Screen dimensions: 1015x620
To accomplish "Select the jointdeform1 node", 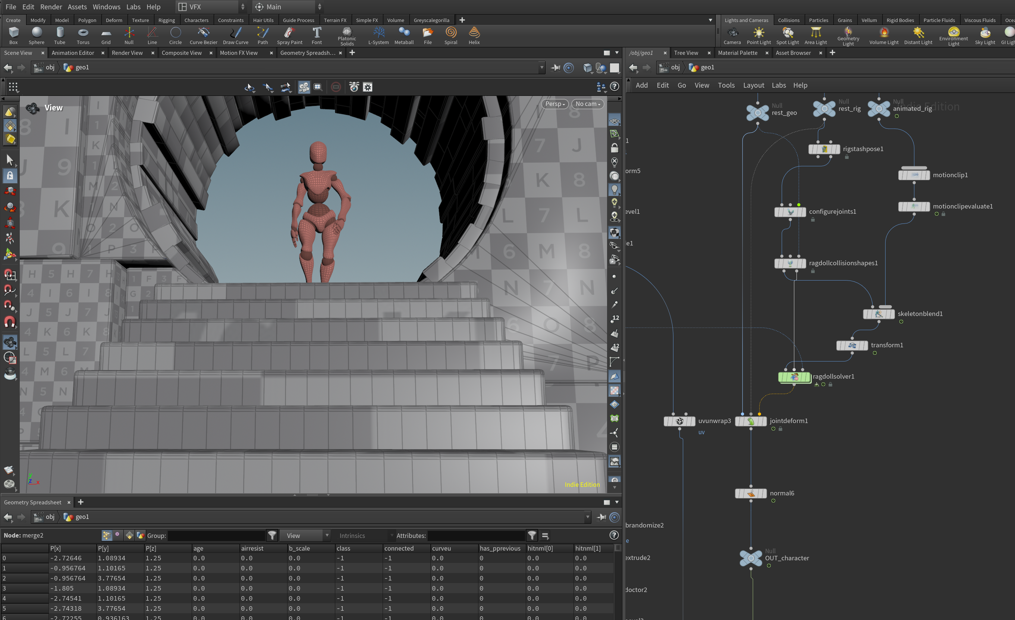I will coord(751,421).
